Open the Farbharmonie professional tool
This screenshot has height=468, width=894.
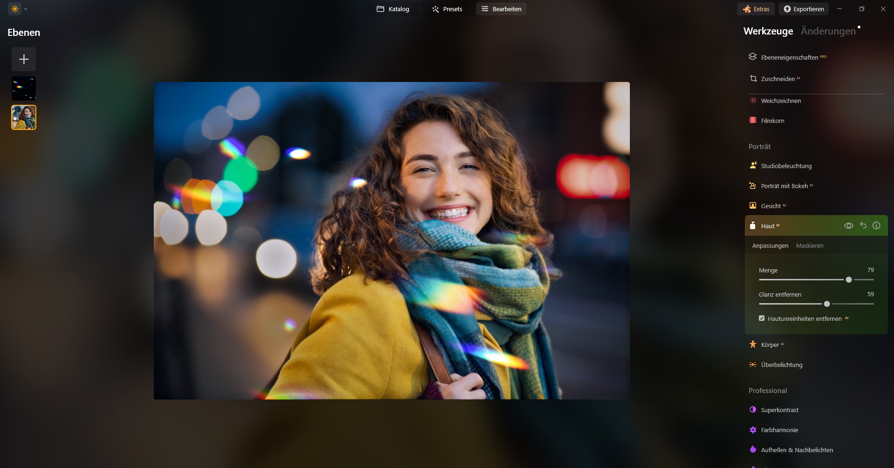[x=779, y=430]
